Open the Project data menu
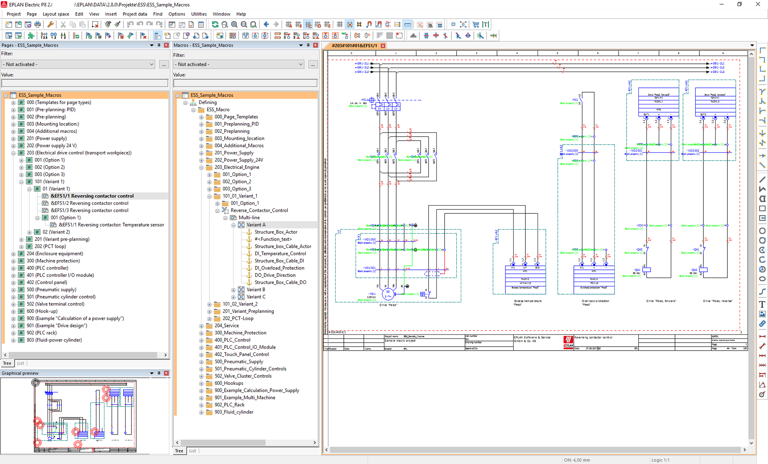The width and height of the screenshot is (768, 464). [x=135, y=14]
